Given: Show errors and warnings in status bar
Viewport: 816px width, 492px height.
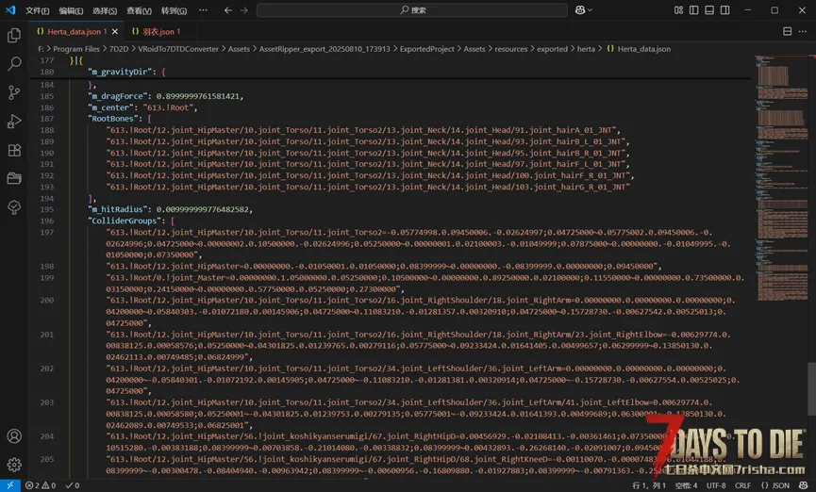Looking at the screenshot, I should click(41, 485).
